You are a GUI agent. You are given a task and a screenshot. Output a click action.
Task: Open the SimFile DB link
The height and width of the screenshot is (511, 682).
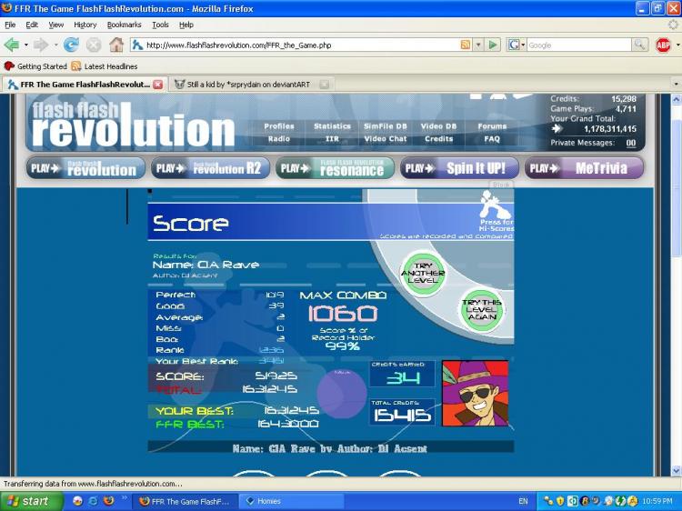click(x=386, y=126)
